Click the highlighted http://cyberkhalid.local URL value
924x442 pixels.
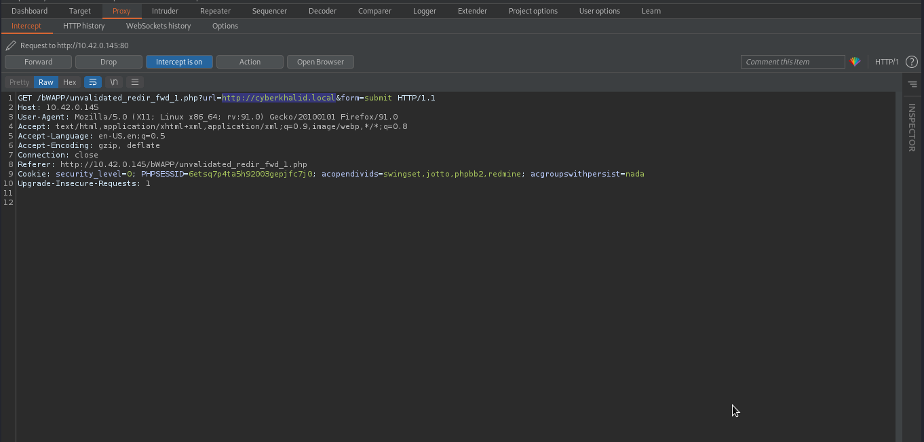pos(279,98)
